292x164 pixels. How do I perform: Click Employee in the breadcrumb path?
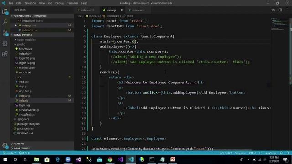click(113, 16)
